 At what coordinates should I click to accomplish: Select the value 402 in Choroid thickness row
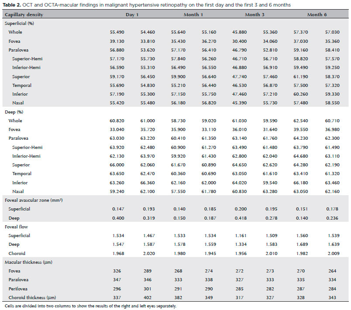pos(149,298)
